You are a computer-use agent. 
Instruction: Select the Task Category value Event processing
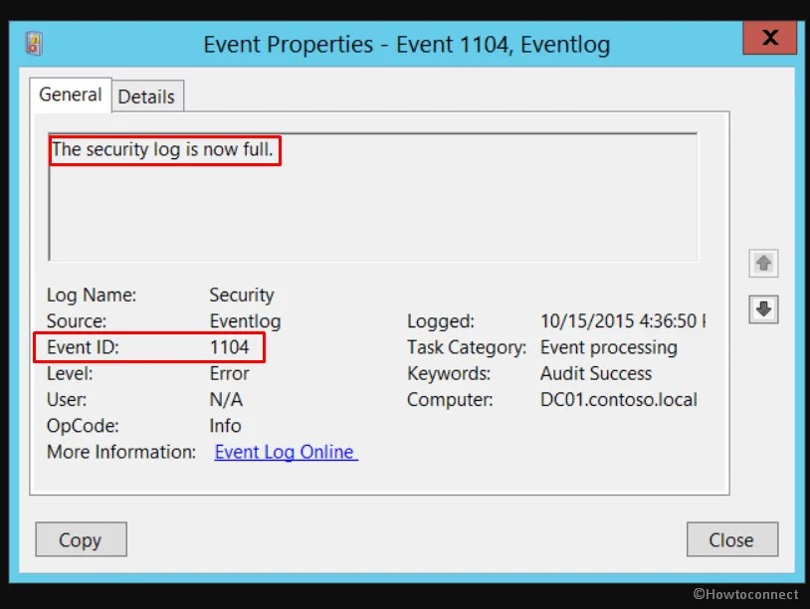click(608, 347)
